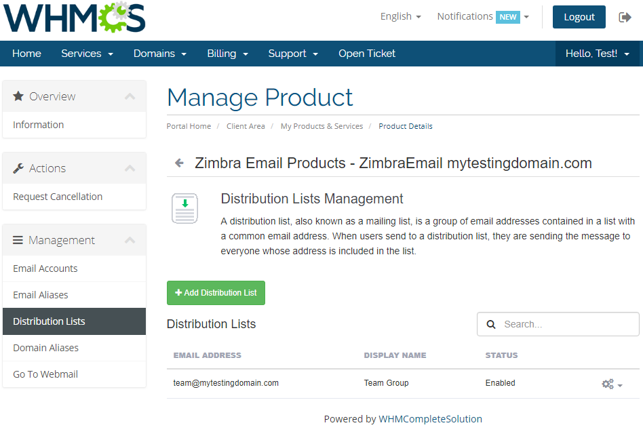
Task: Click the Logout button
Action: coord(579,17)
